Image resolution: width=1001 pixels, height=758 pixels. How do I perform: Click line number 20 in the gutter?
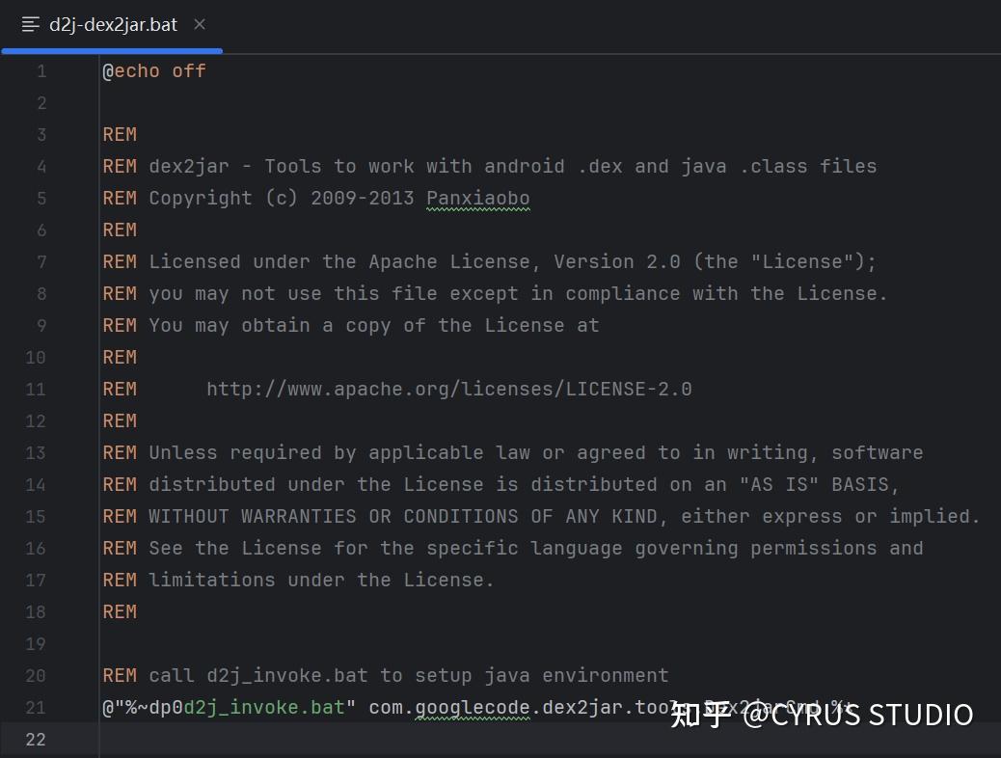(x=36, y=675)
